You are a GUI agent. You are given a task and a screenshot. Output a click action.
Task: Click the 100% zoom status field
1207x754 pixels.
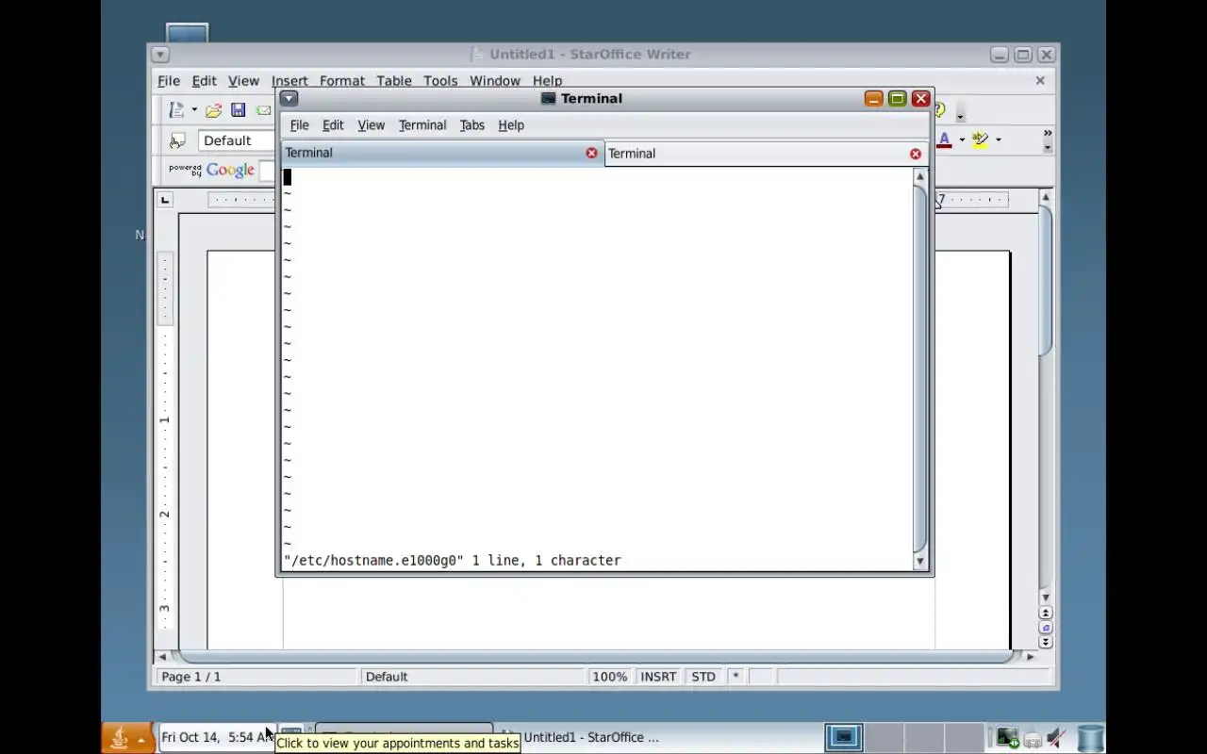[609, 677]
